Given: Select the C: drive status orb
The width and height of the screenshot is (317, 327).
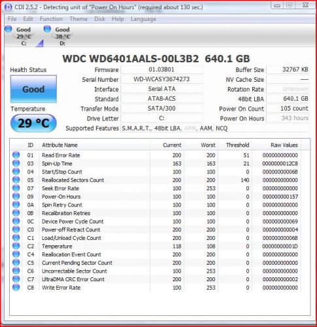Looking at the screenshot, I should (8, 29).
